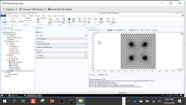Collapse the Physics-Controlled Mesh section
The image size is (186, 105).
(36, 47)
